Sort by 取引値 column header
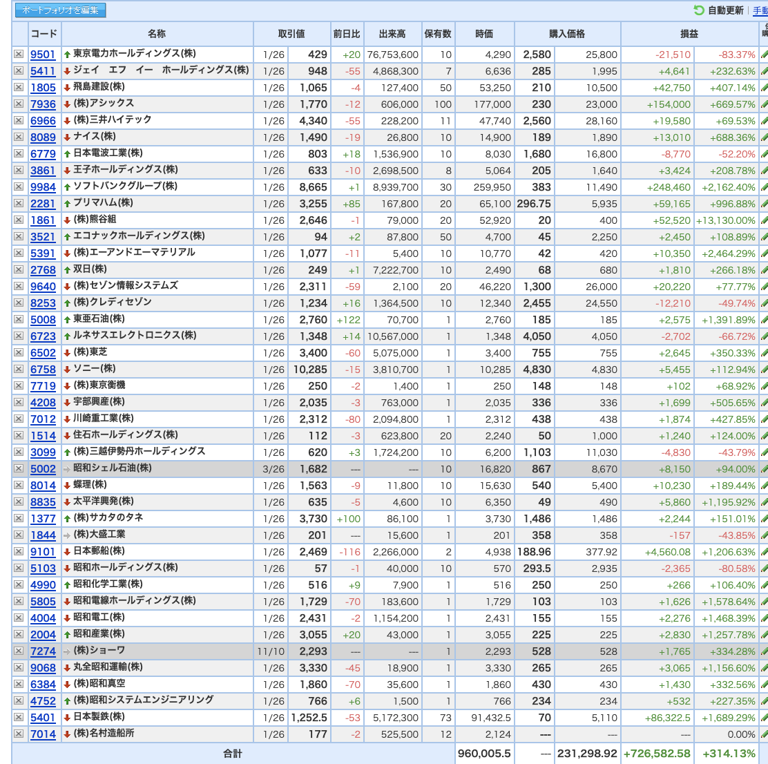This screenshot has height=764, width=768. coord(291,34)
